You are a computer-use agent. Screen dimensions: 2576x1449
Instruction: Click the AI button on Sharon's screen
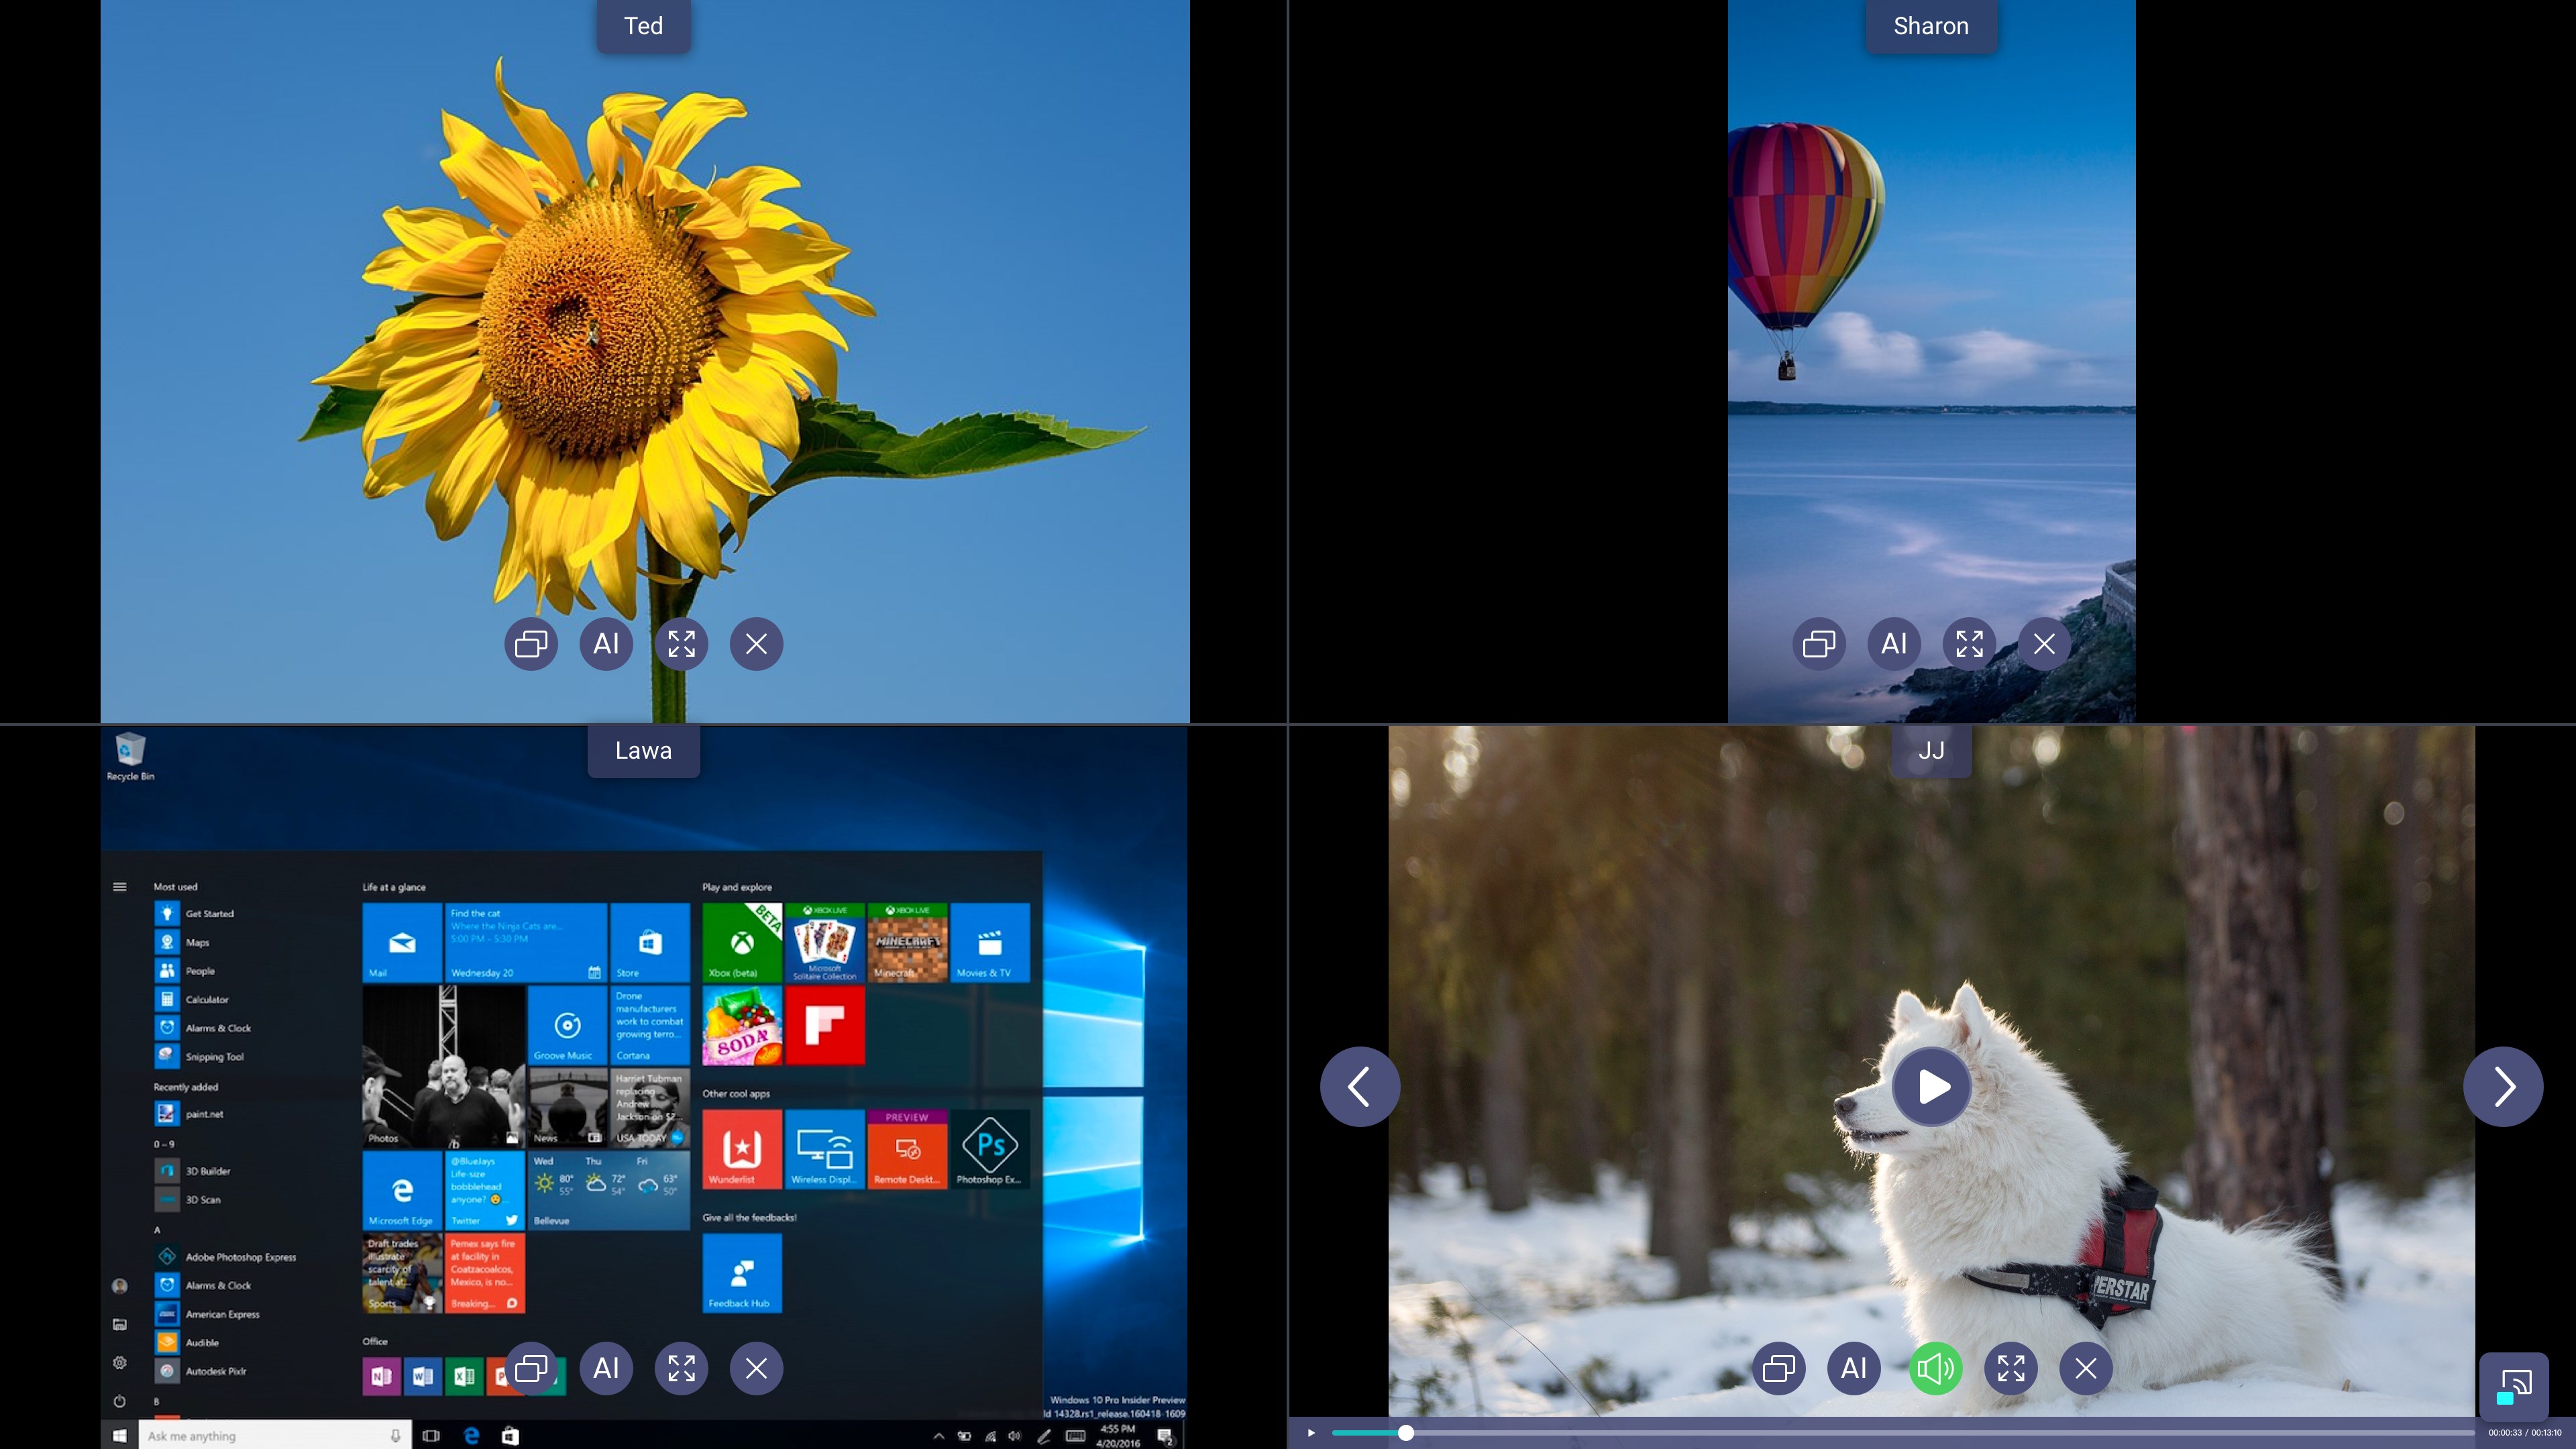pyautogui.click(x=1894, y=644)
